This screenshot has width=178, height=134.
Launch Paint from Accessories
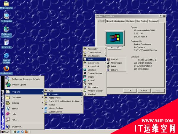pyautogui.click(x=95, y=84)
